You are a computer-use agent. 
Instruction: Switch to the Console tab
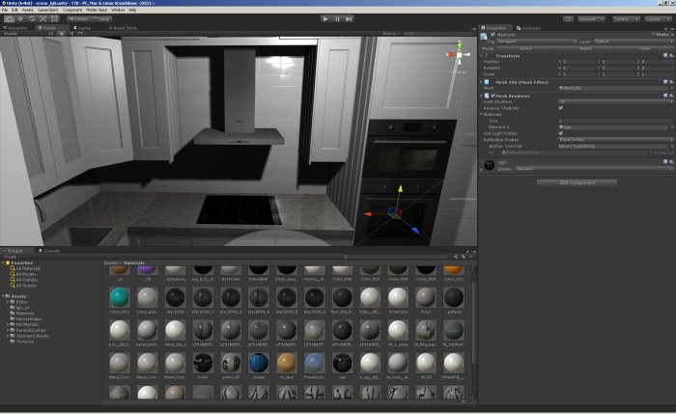tap(48, 251)
